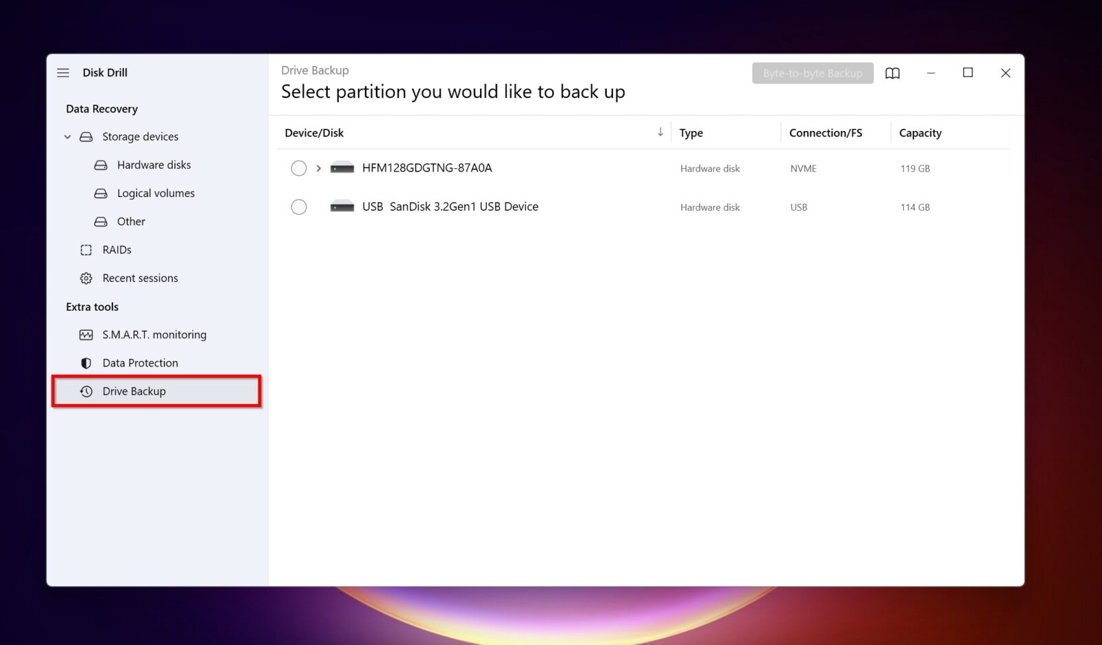Switch to the Data Recovery section
Image resolution: width=1102 pixels, height=645 pixels.
101,108
